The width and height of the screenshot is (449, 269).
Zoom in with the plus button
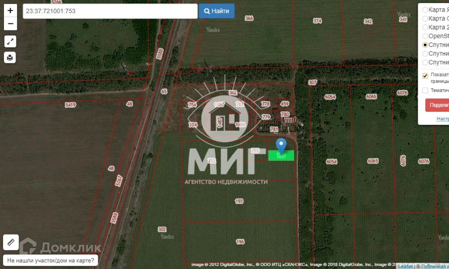[10, 10]
